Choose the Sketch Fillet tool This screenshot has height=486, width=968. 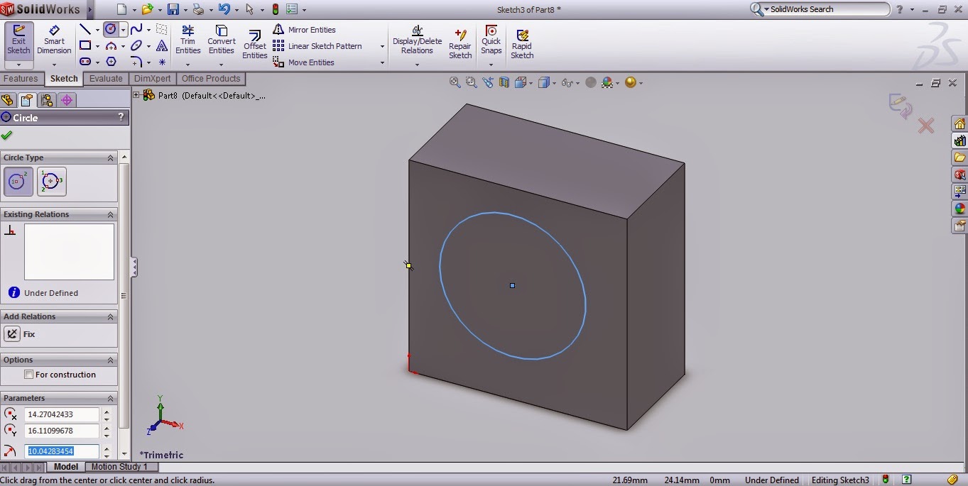click(x=136, y=62)
